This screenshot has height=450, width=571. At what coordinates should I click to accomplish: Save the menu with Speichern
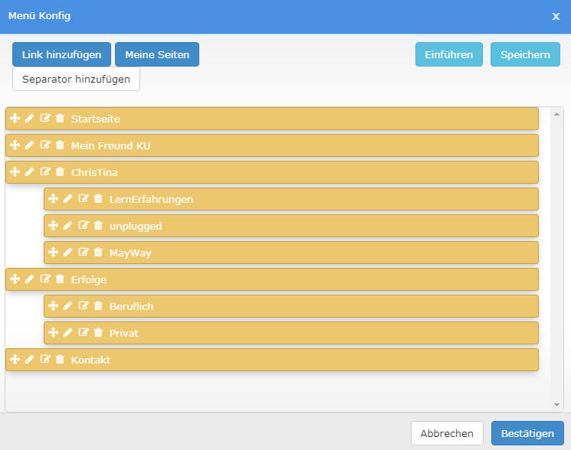525,54
